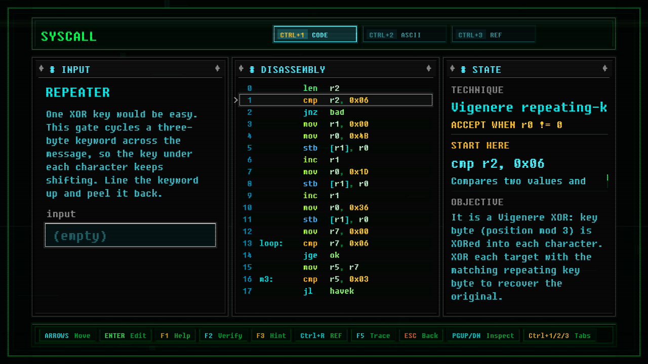Image resolution: width=648 pixels, height=364 pixels.
Task: Click Ctrl+R REF in the bottom bar
Action: [321, 336]
